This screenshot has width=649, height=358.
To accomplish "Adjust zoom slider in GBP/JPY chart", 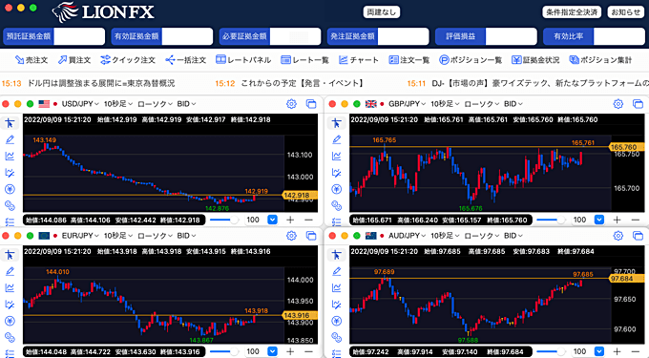I will (x=551, y=220).
